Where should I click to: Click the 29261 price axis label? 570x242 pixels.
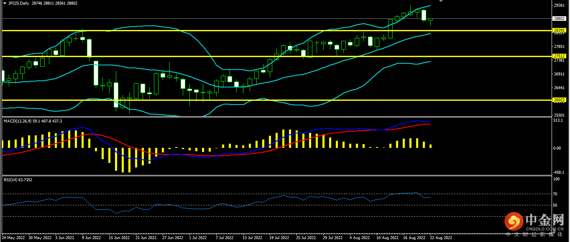click(x=559, y=6)
